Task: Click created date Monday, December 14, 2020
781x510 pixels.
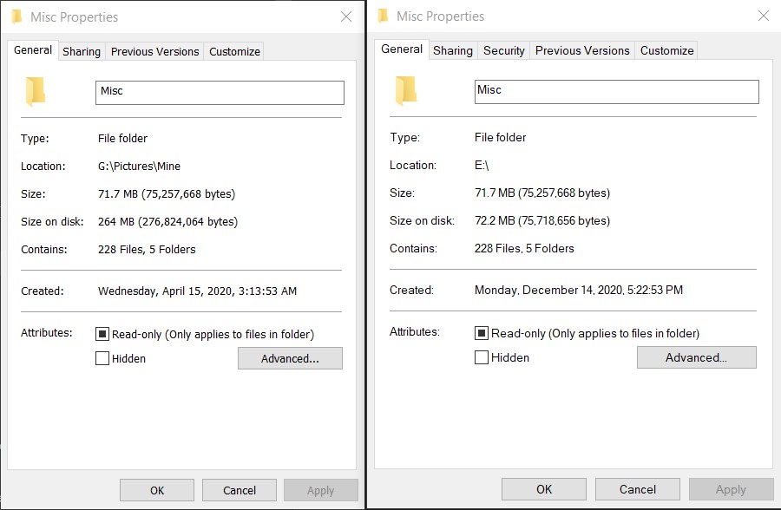Action: [x=579, y=290]
